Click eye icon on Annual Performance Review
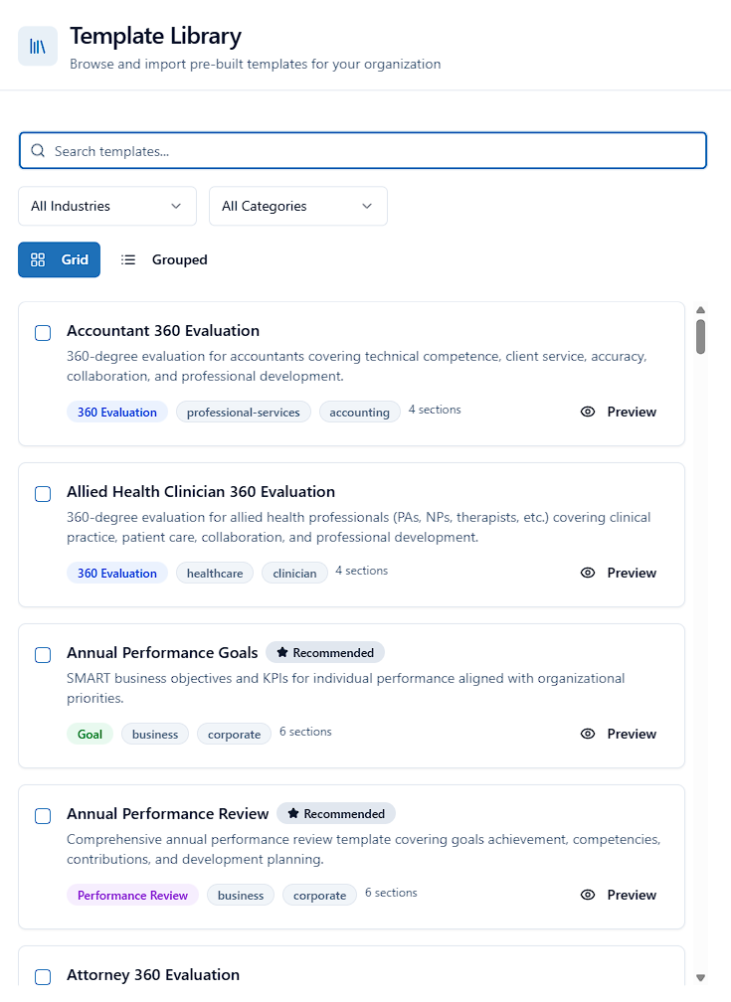 coord(588,895)
